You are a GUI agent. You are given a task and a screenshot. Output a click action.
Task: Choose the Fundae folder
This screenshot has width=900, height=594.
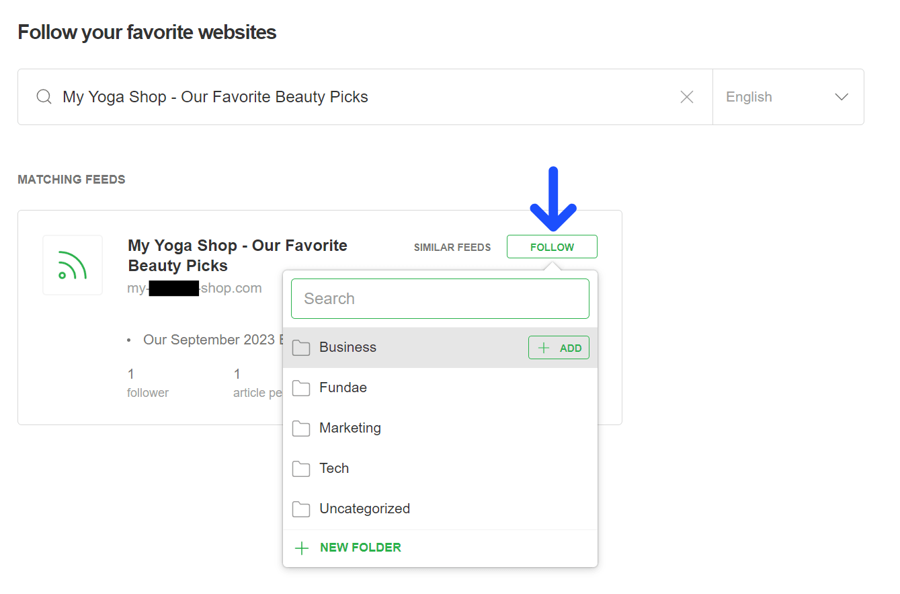pyautogui.click(x=343, y=388)
